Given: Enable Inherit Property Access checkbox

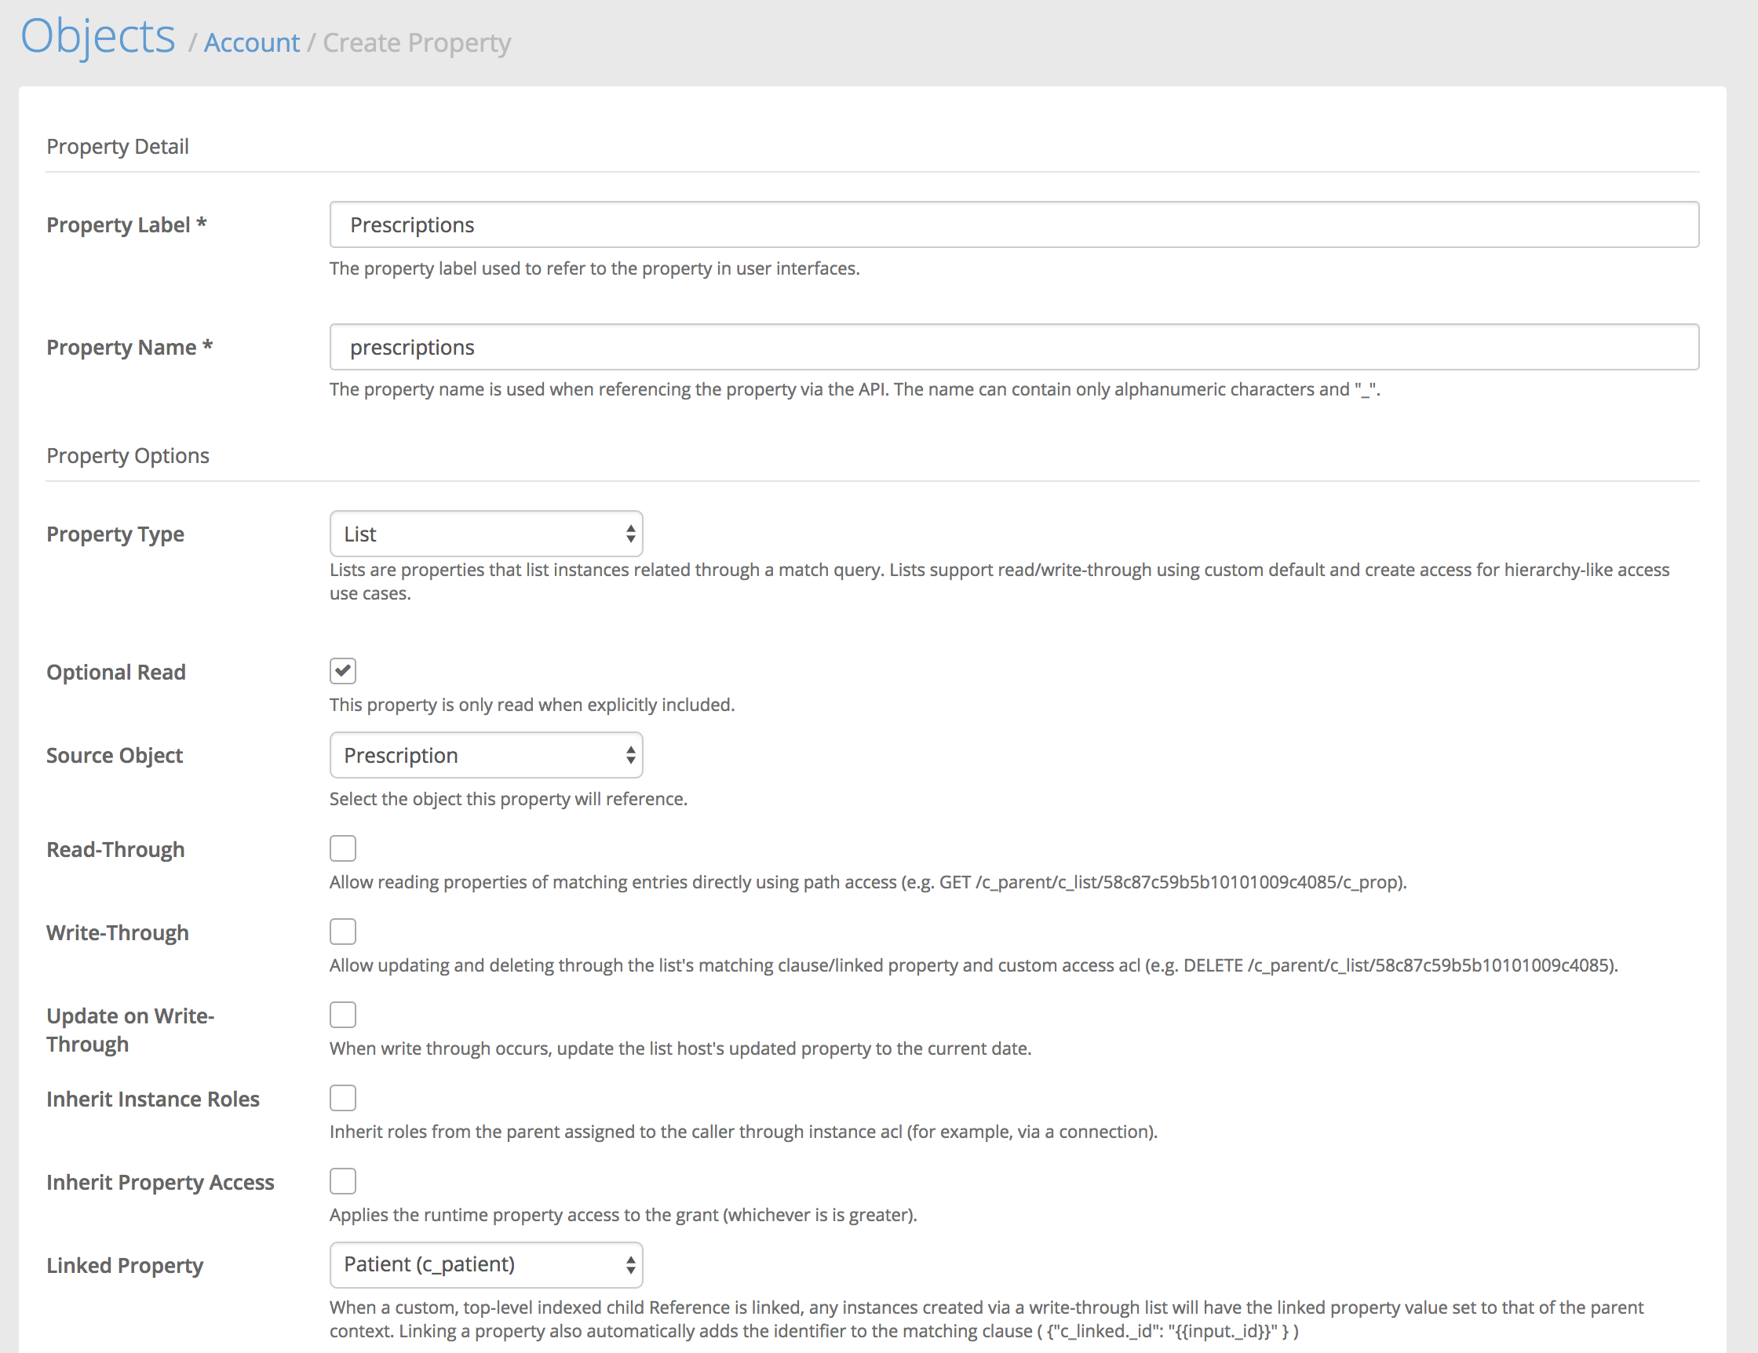Looking at the screenshot, I should [343, 1181].
